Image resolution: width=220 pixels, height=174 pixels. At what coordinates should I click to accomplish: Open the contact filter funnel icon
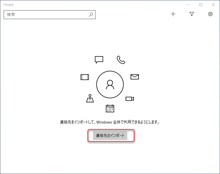click(192, 14)
